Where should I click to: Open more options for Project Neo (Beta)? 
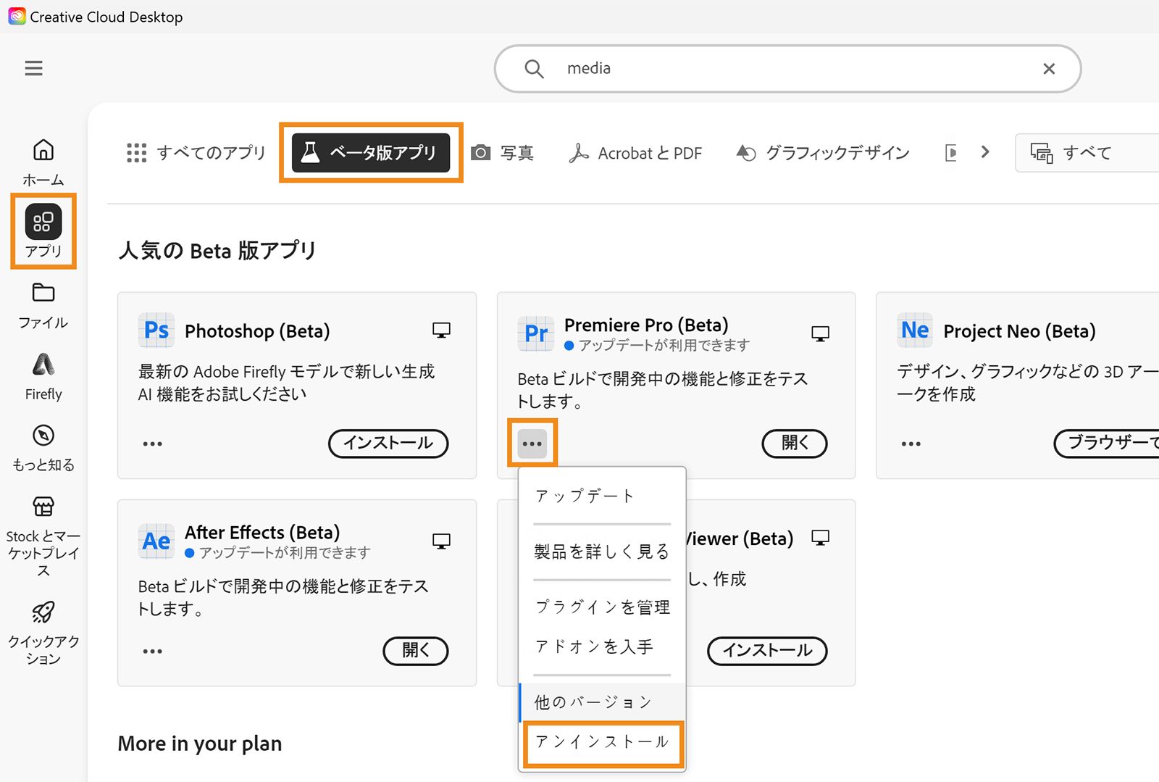pyautogui.click(x=911, y=444)
